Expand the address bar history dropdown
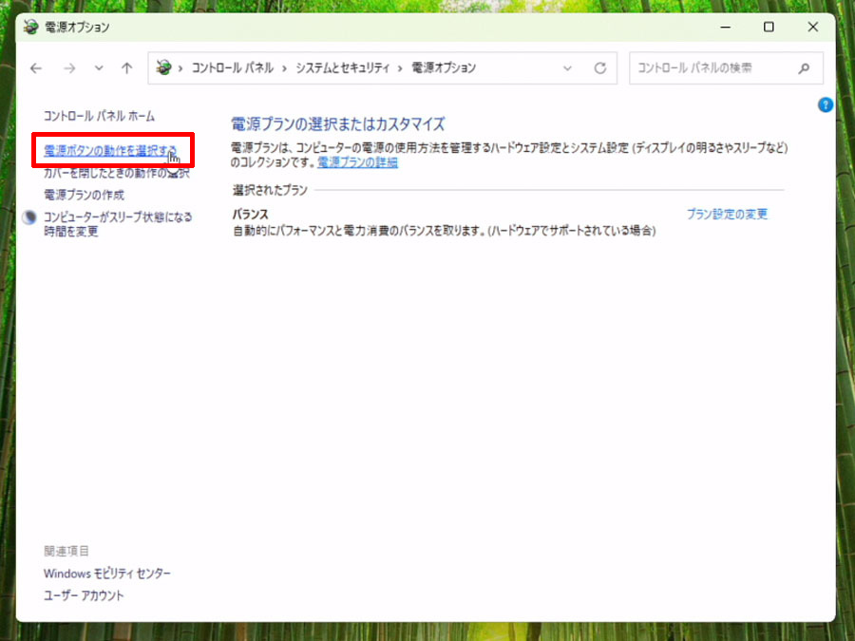Viewport: 855px width, 641px height. (x=568, y=68)
